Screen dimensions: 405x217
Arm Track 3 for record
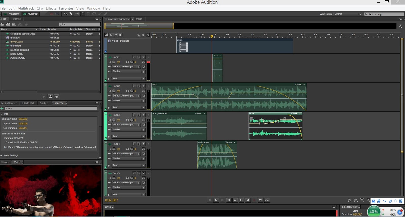(x=144, y=115)
